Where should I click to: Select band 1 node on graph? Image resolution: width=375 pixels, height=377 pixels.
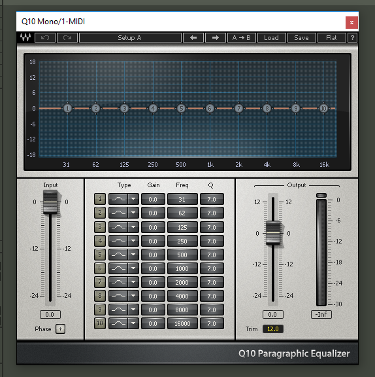(67, 109)
